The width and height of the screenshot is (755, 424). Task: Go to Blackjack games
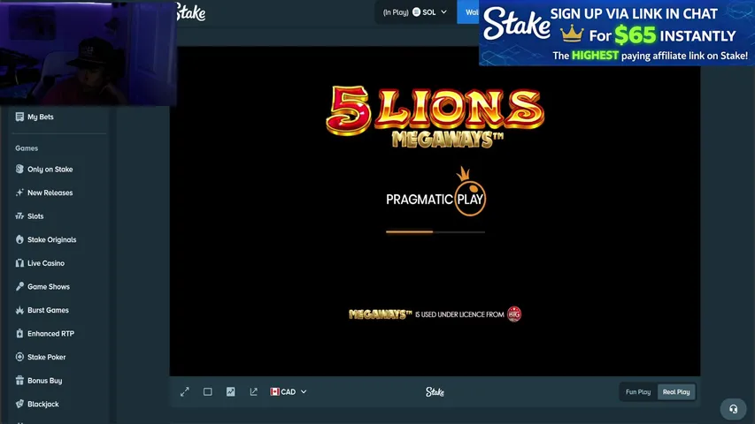pyautogui.click(x=42, y=405)
